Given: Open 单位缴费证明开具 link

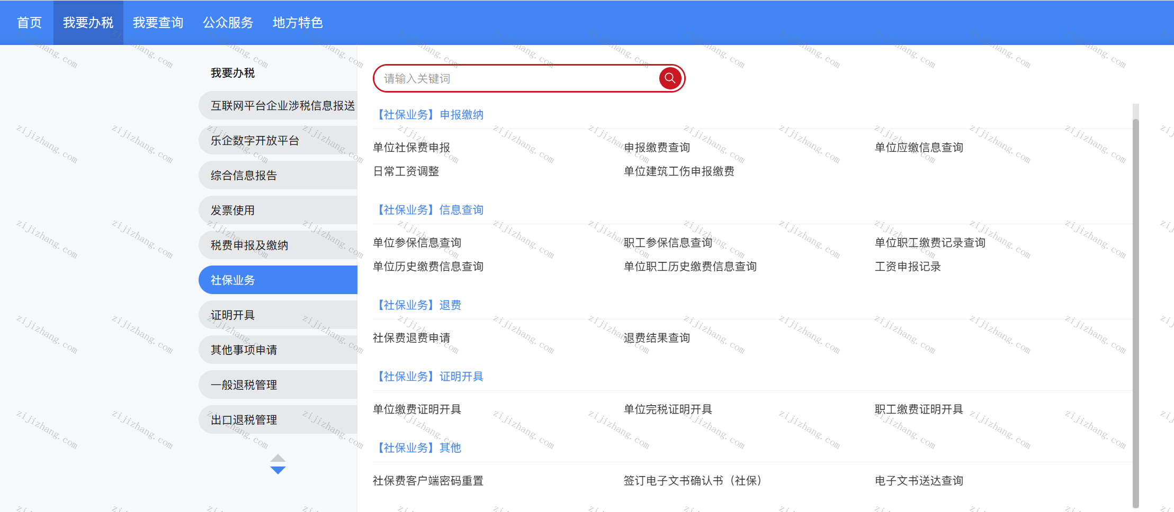Looking at the screenshot, I should [x=417, y=409].
